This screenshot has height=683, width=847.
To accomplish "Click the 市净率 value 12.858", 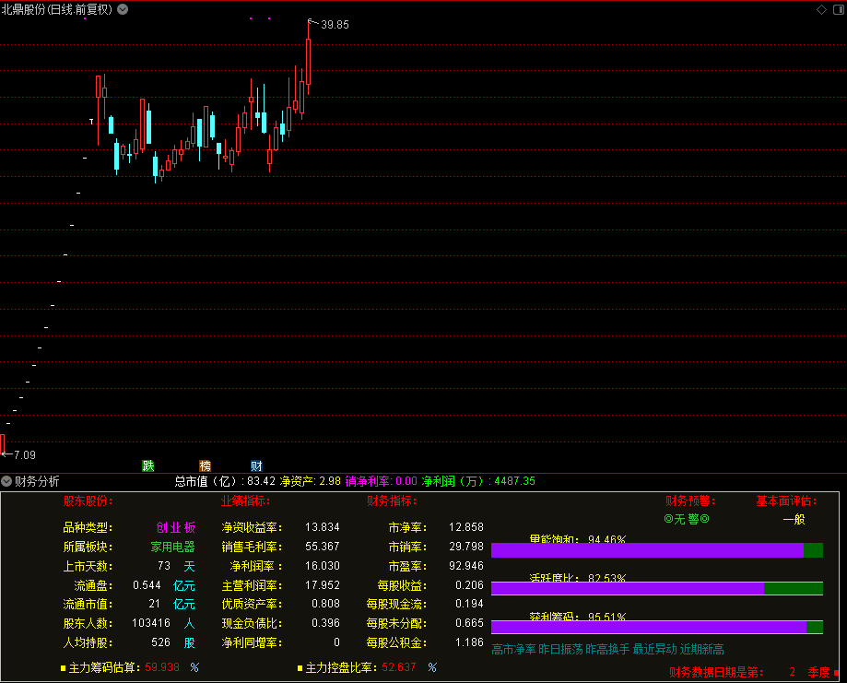I will [466, 527].
